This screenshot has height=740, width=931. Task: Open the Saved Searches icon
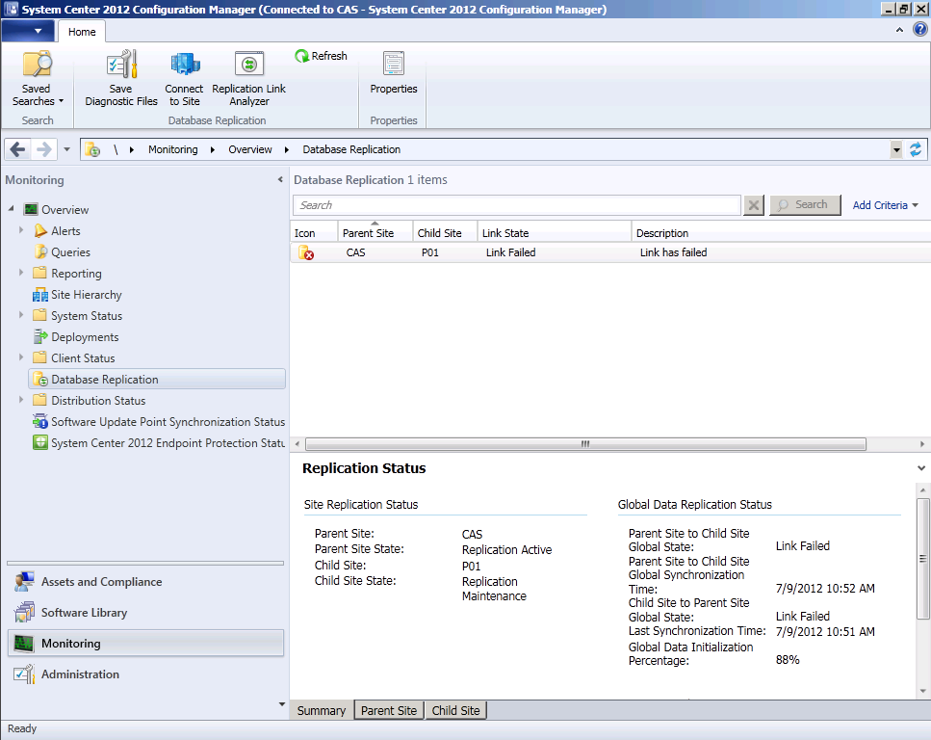click(37, 65)
